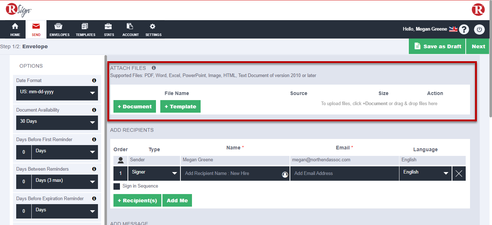The width and height of the screenshot is (492, 225).
Task: Open the Date Format dropdown
Action: coord(57,93)
